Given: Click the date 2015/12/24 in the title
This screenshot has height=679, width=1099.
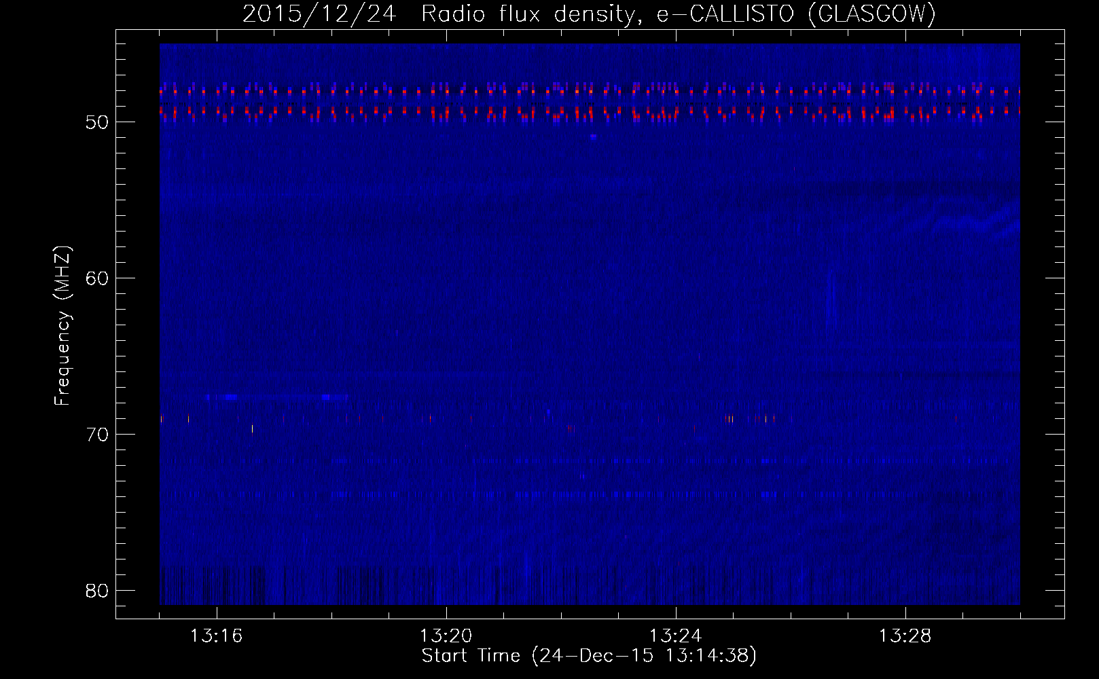Looking at the screenshot, I should tap(319, 14).
